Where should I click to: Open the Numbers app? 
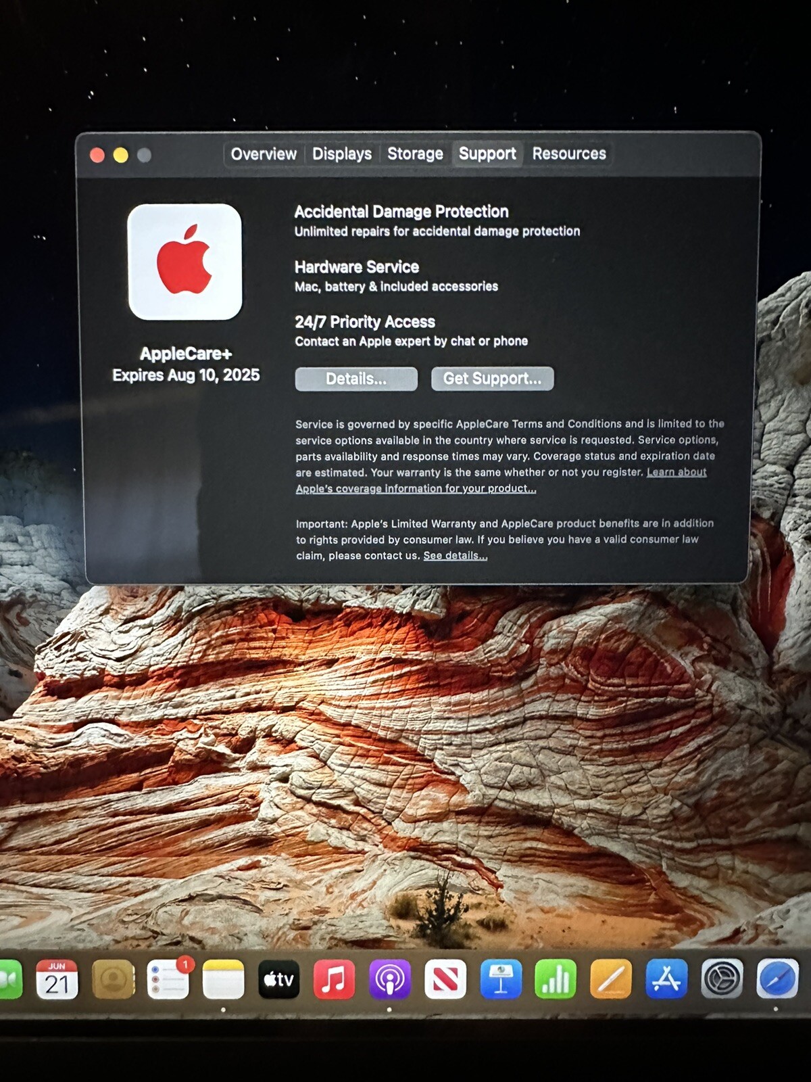tap(556, 979)
